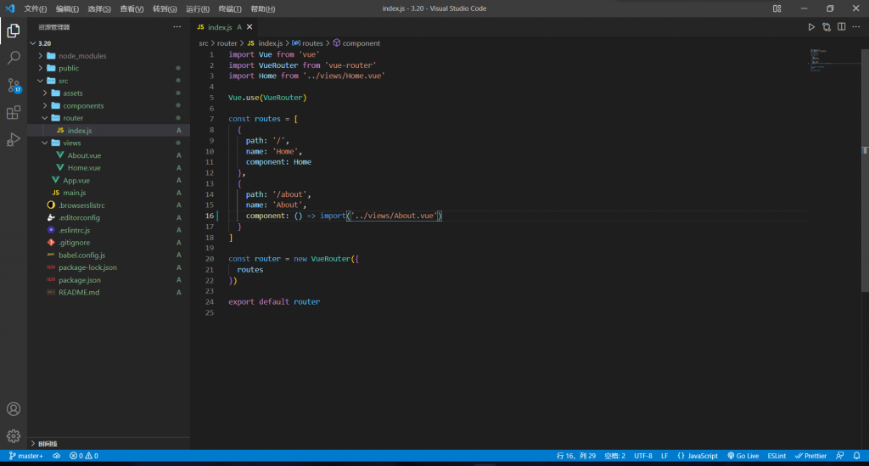Click the Accounts icon in activity bar
This screenshot has height=466, width=869.
(x=14, y=409)
